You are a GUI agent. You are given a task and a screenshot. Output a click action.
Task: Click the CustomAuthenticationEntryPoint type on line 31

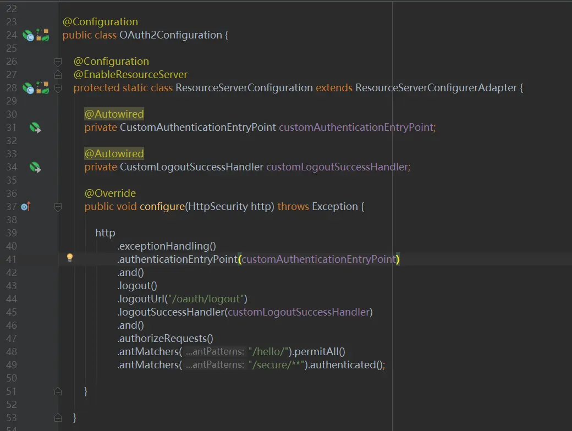coord(198,127)
